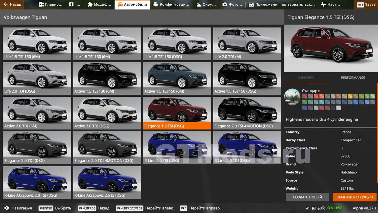This screenshot has width=378, height=213.
Task: Select R-Line 2.0 TDI (DSG)
Action: point(247,148)
